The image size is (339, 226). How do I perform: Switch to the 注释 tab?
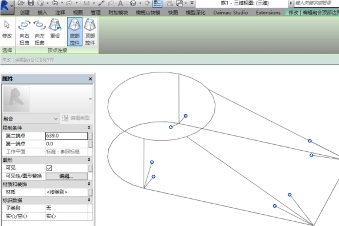tap(60, 12)
